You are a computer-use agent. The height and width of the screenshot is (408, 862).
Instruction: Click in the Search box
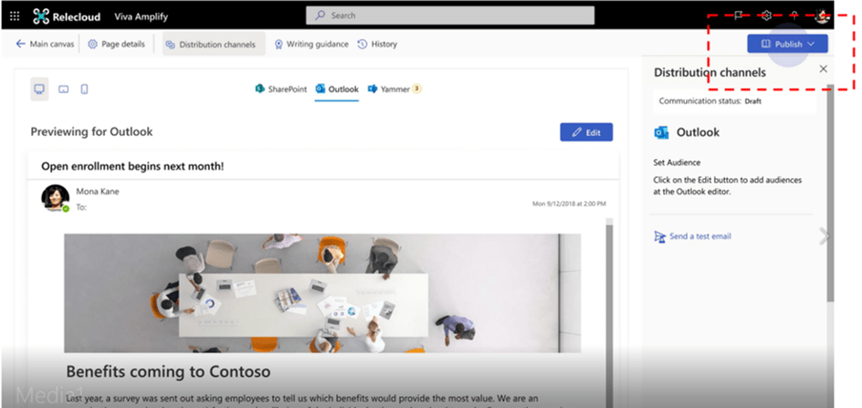(450, 16)
